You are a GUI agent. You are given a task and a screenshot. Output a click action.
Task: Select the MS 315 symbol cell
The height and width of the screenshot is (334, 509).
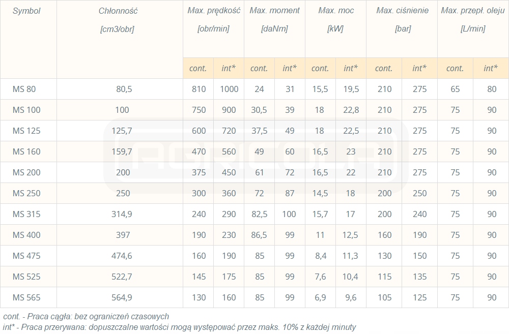point(26,214)
